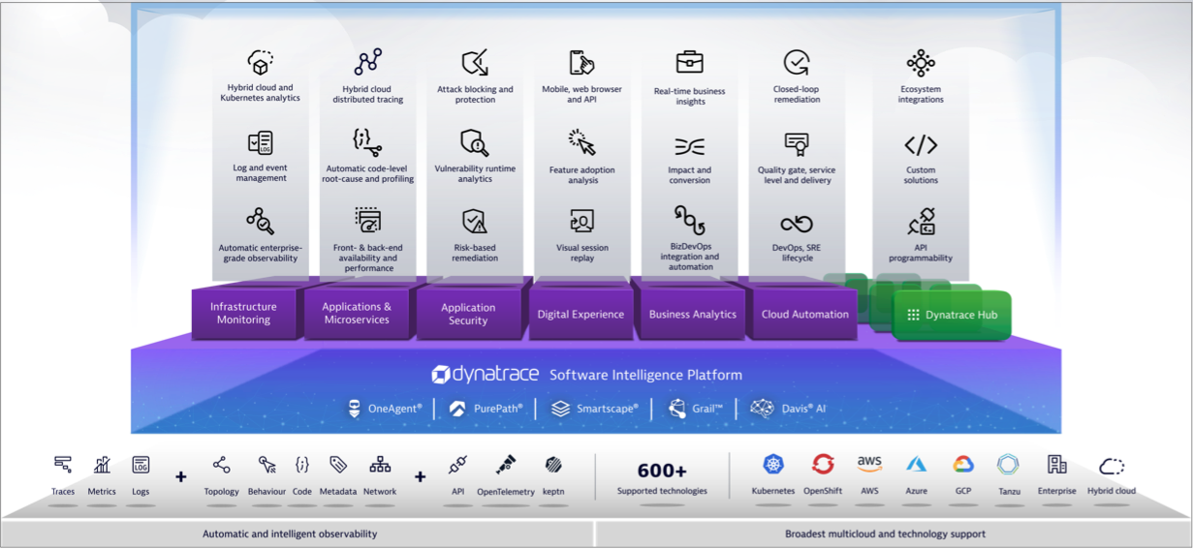Select the Closed-loop remediation icon
The image size is (1193, 549).
tap(797, 63)
